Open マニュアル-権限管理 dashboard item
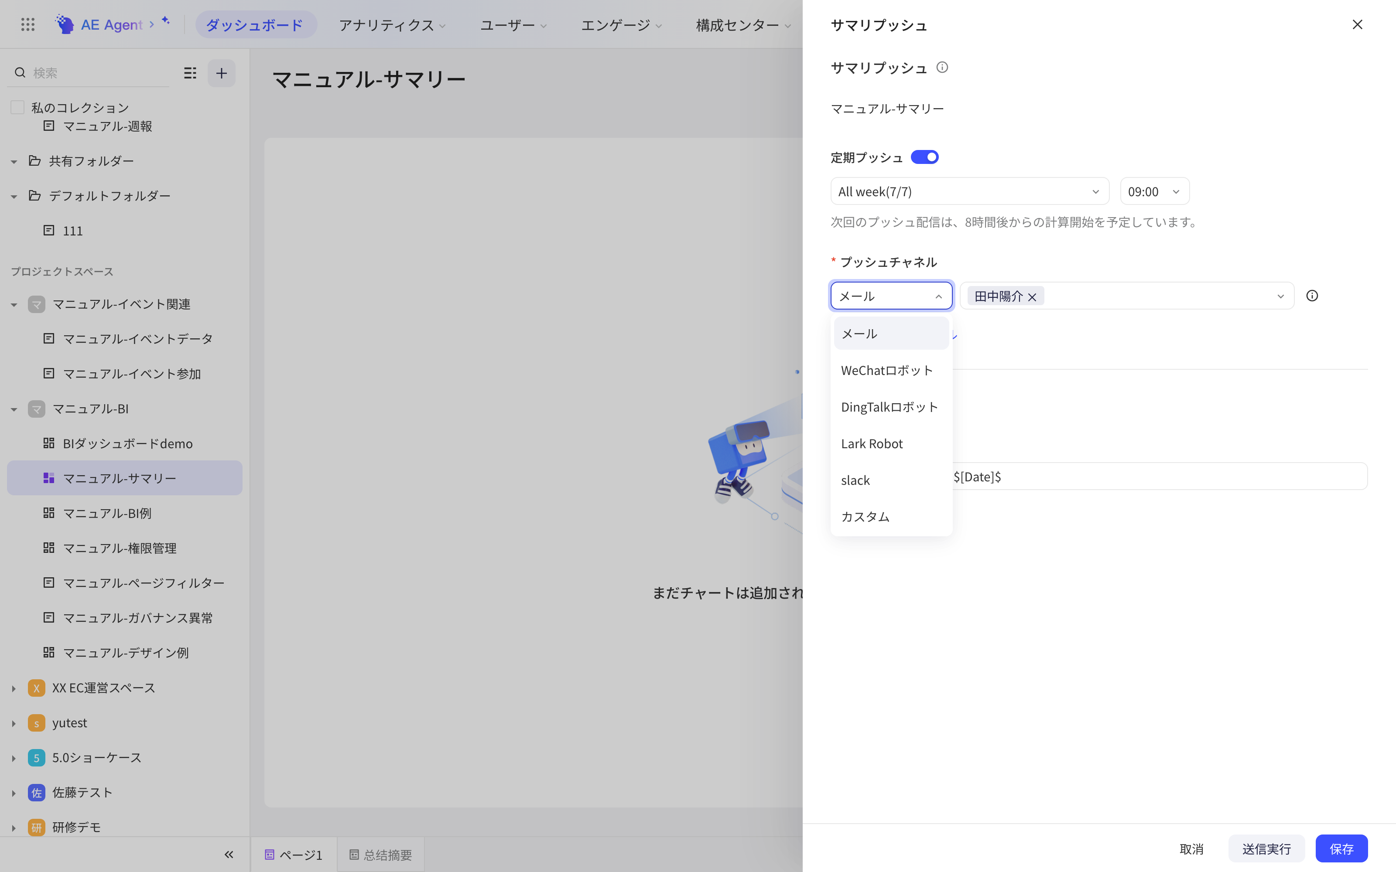 point(125,548)
